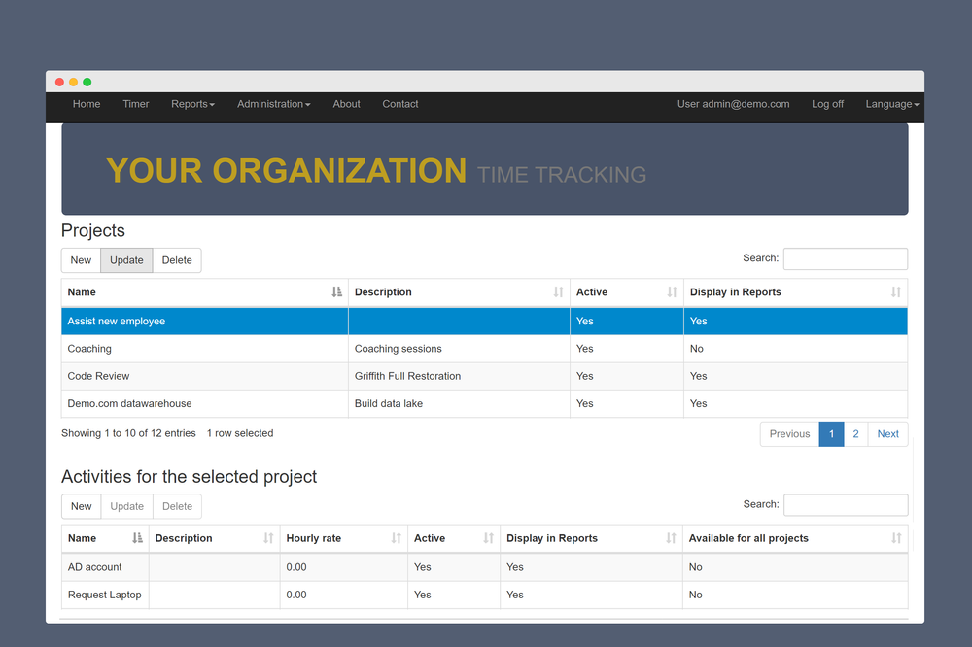Sort activities by Display in Reports
Screen dimensions: 972x647
(x=670, y=538)
